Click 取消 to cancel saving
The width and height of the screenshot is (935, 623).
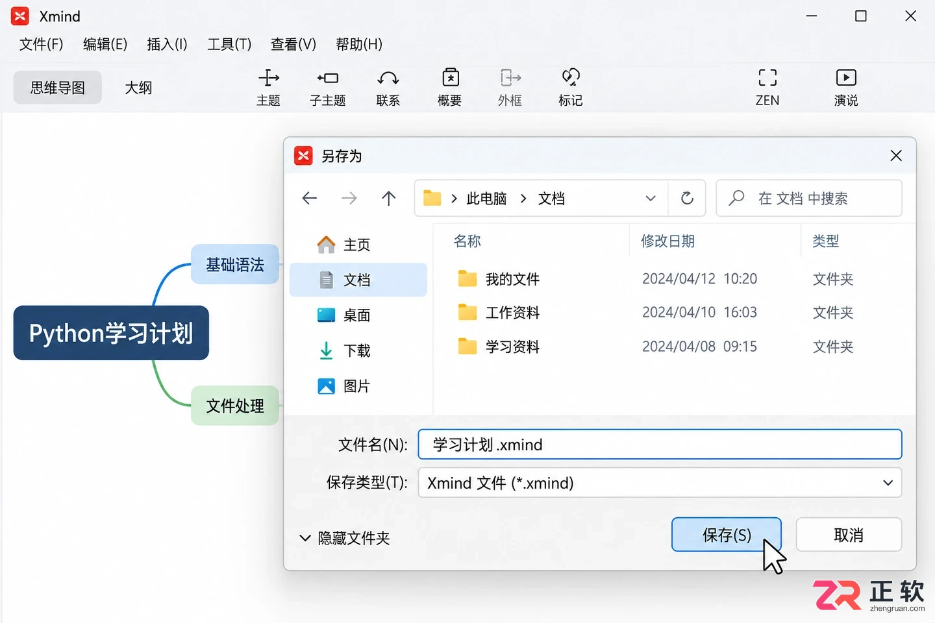coord(849,535)
